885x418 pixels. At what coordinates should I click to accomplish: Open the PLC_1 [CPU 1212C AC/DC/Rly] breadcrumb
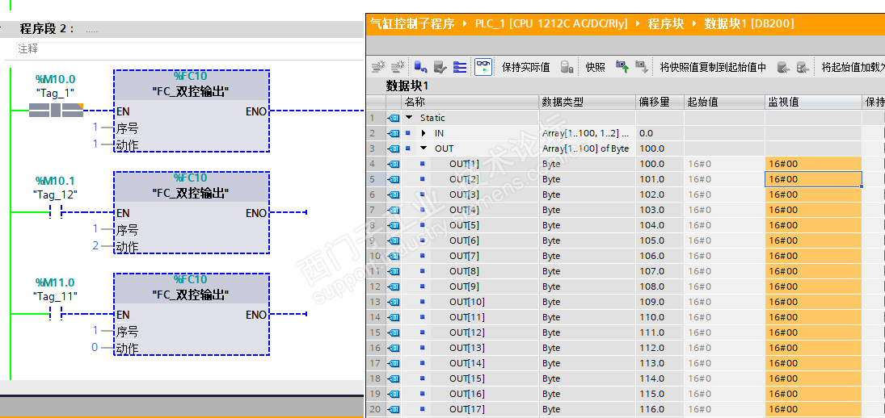(551, 23)
